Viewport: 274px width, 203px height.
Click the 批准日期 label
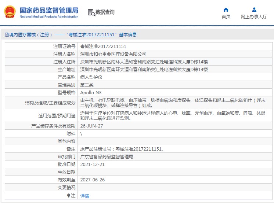pos(66,164)
